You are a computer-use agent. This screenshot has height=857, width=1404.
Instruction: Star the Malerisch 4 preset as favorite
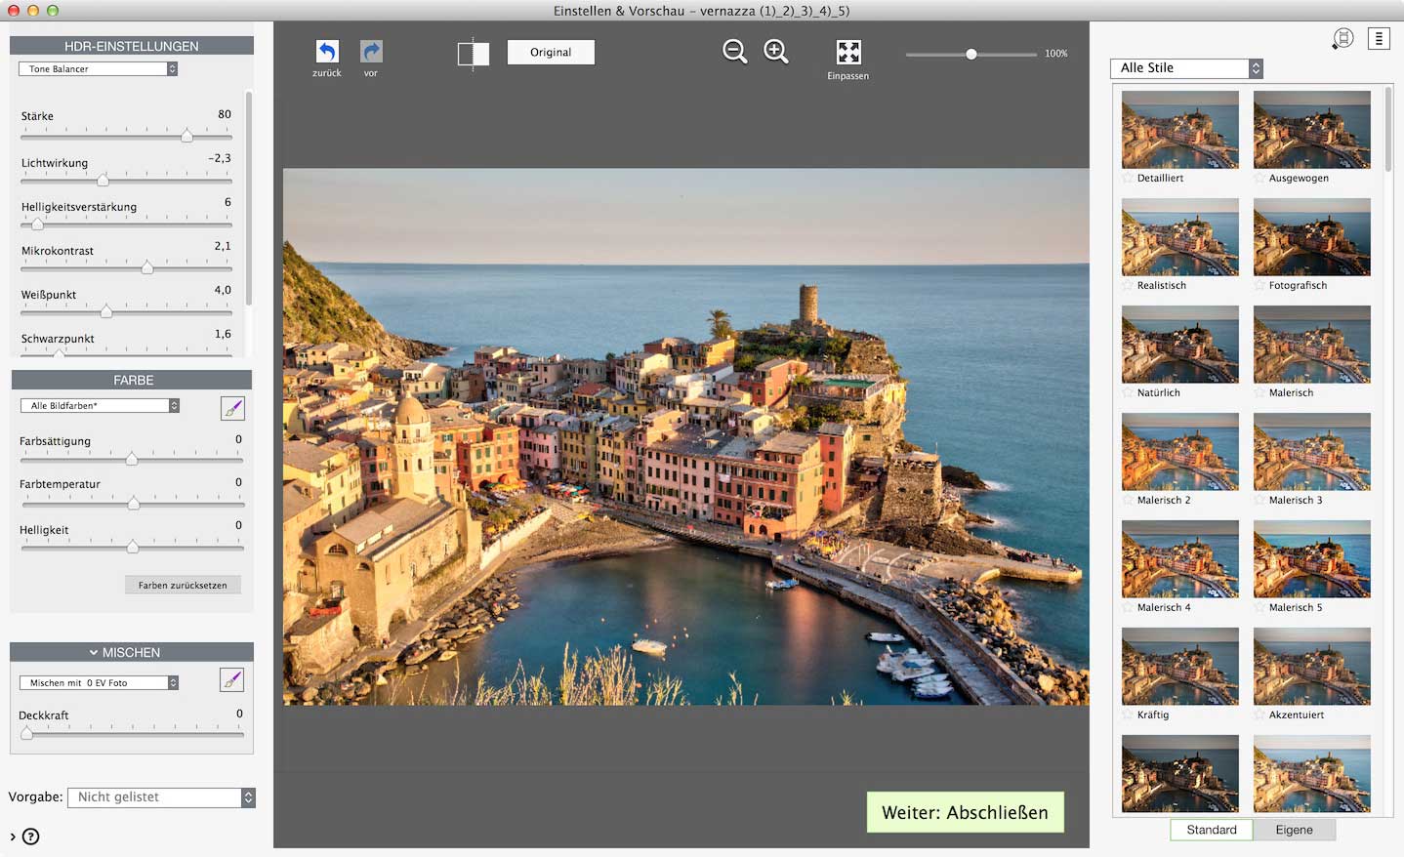click(1129, 608)
